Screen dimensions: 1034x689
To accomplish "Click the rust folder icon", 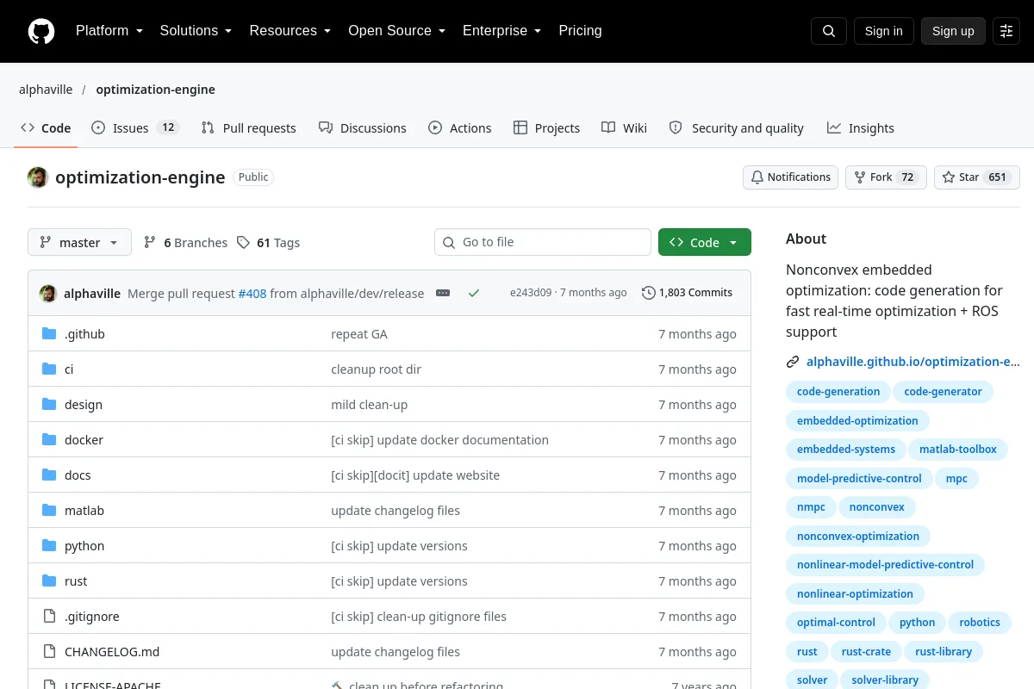I will (49, 581).
